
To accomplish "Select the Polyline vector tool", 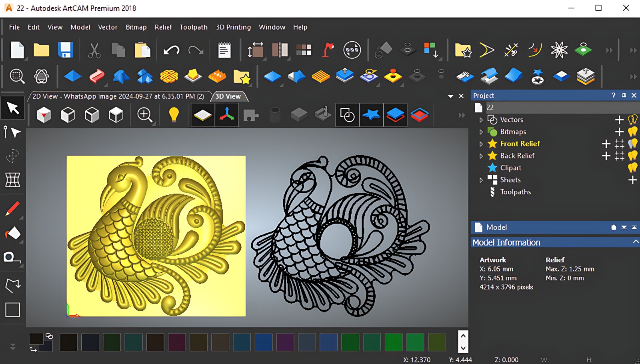I will pyautogui.click(x=13, y=285).
